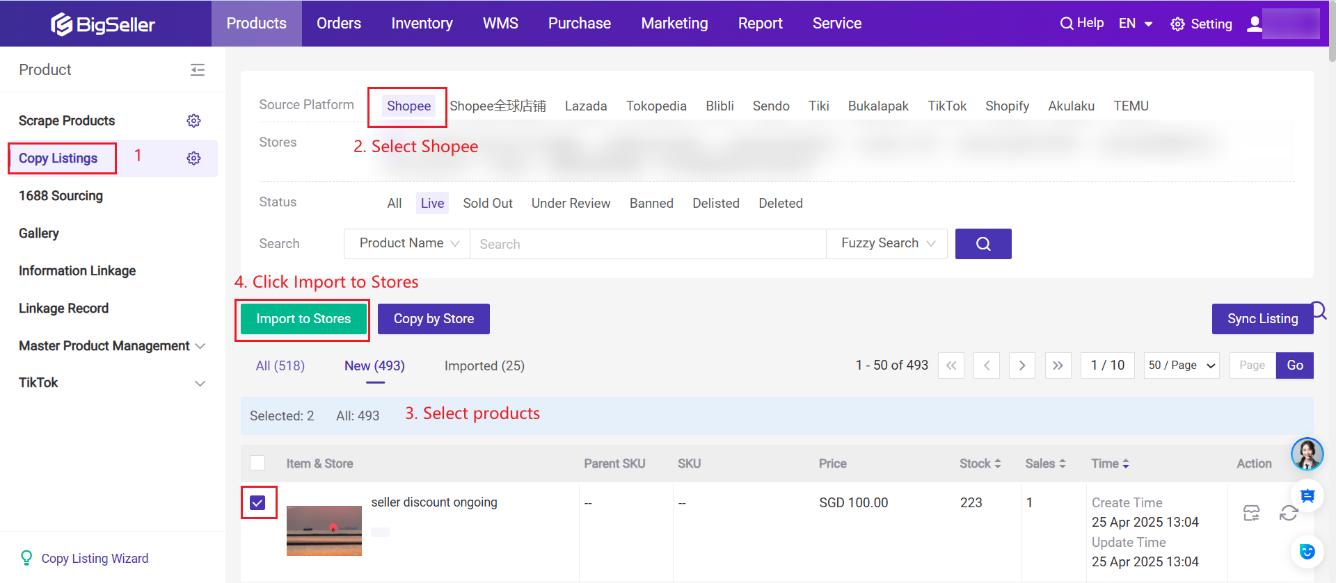The height and width of the screenshot is (583, 1336).
Task: Click Sync Listing button
Action: pyautogui.click(x=1262, y=319)
